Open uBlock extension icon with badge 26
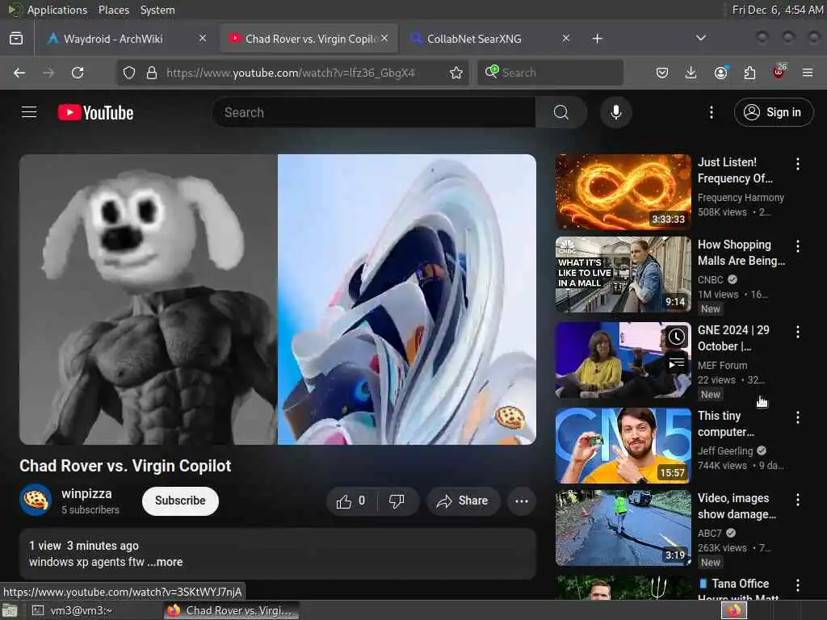The width and height of the screenshot is (827, 620). click(x=779, y=72)
